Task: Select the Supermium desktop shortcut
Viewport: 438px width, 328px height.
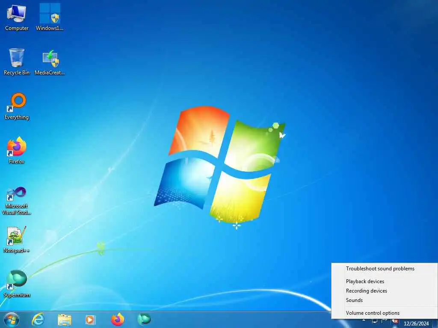Action: 17,284
